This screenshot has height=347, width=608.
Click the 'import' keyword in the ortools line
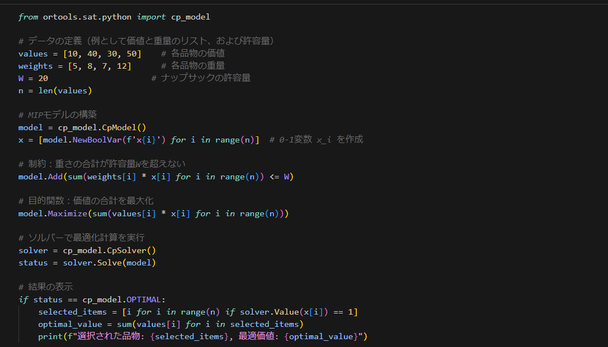[x=151, y=17]
